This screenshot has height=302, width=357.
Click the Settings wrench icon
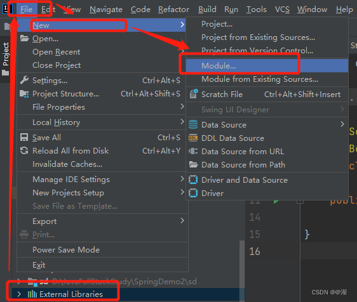pos(24,81)
